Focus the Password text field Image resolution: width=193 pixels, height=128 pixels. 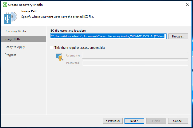coord(135,63)
